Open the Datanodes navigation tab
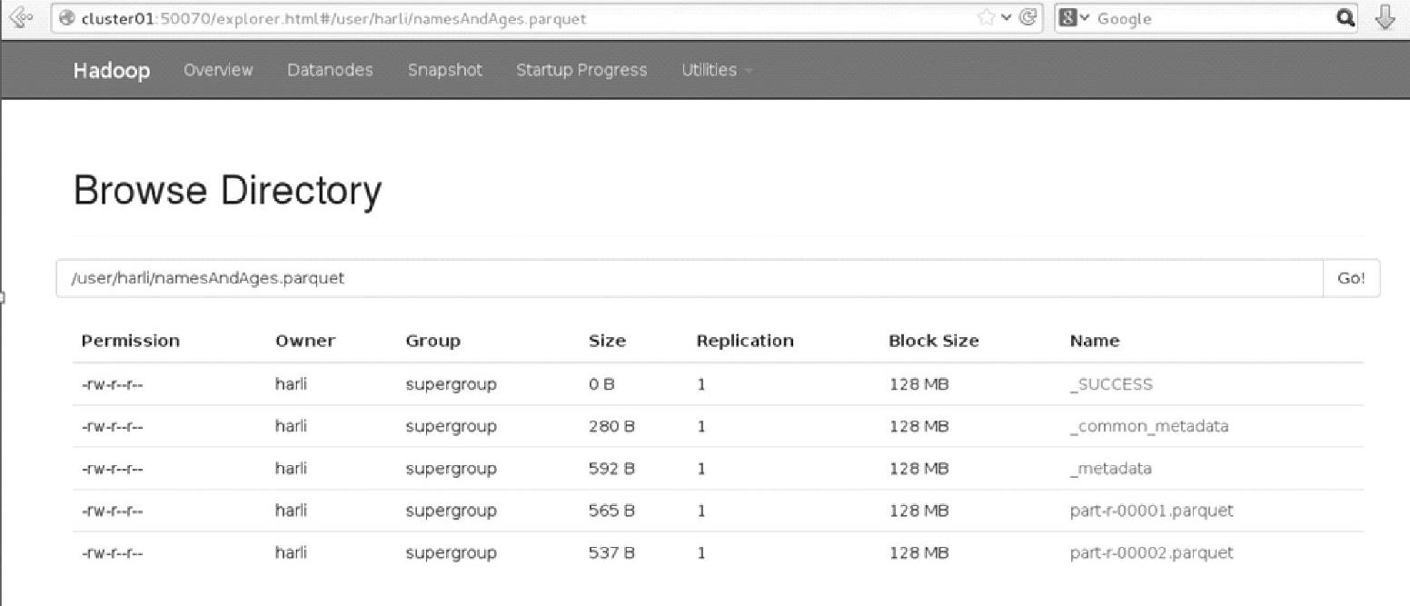Screen dimensions: 1410x606 pos(330,70)
